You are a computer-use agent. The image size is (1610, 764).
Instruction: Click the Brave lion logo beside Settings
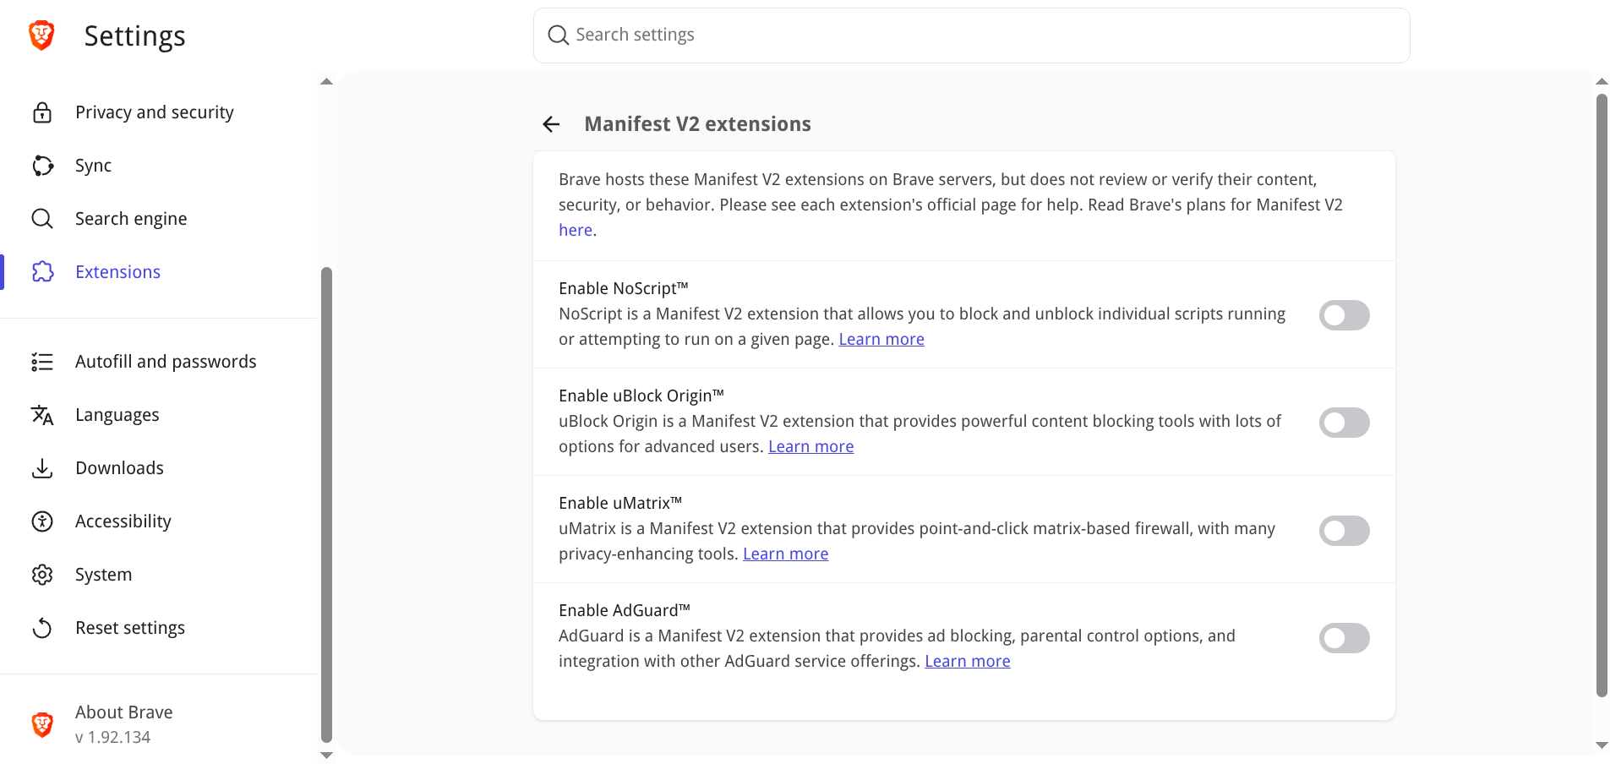point(41,35)
